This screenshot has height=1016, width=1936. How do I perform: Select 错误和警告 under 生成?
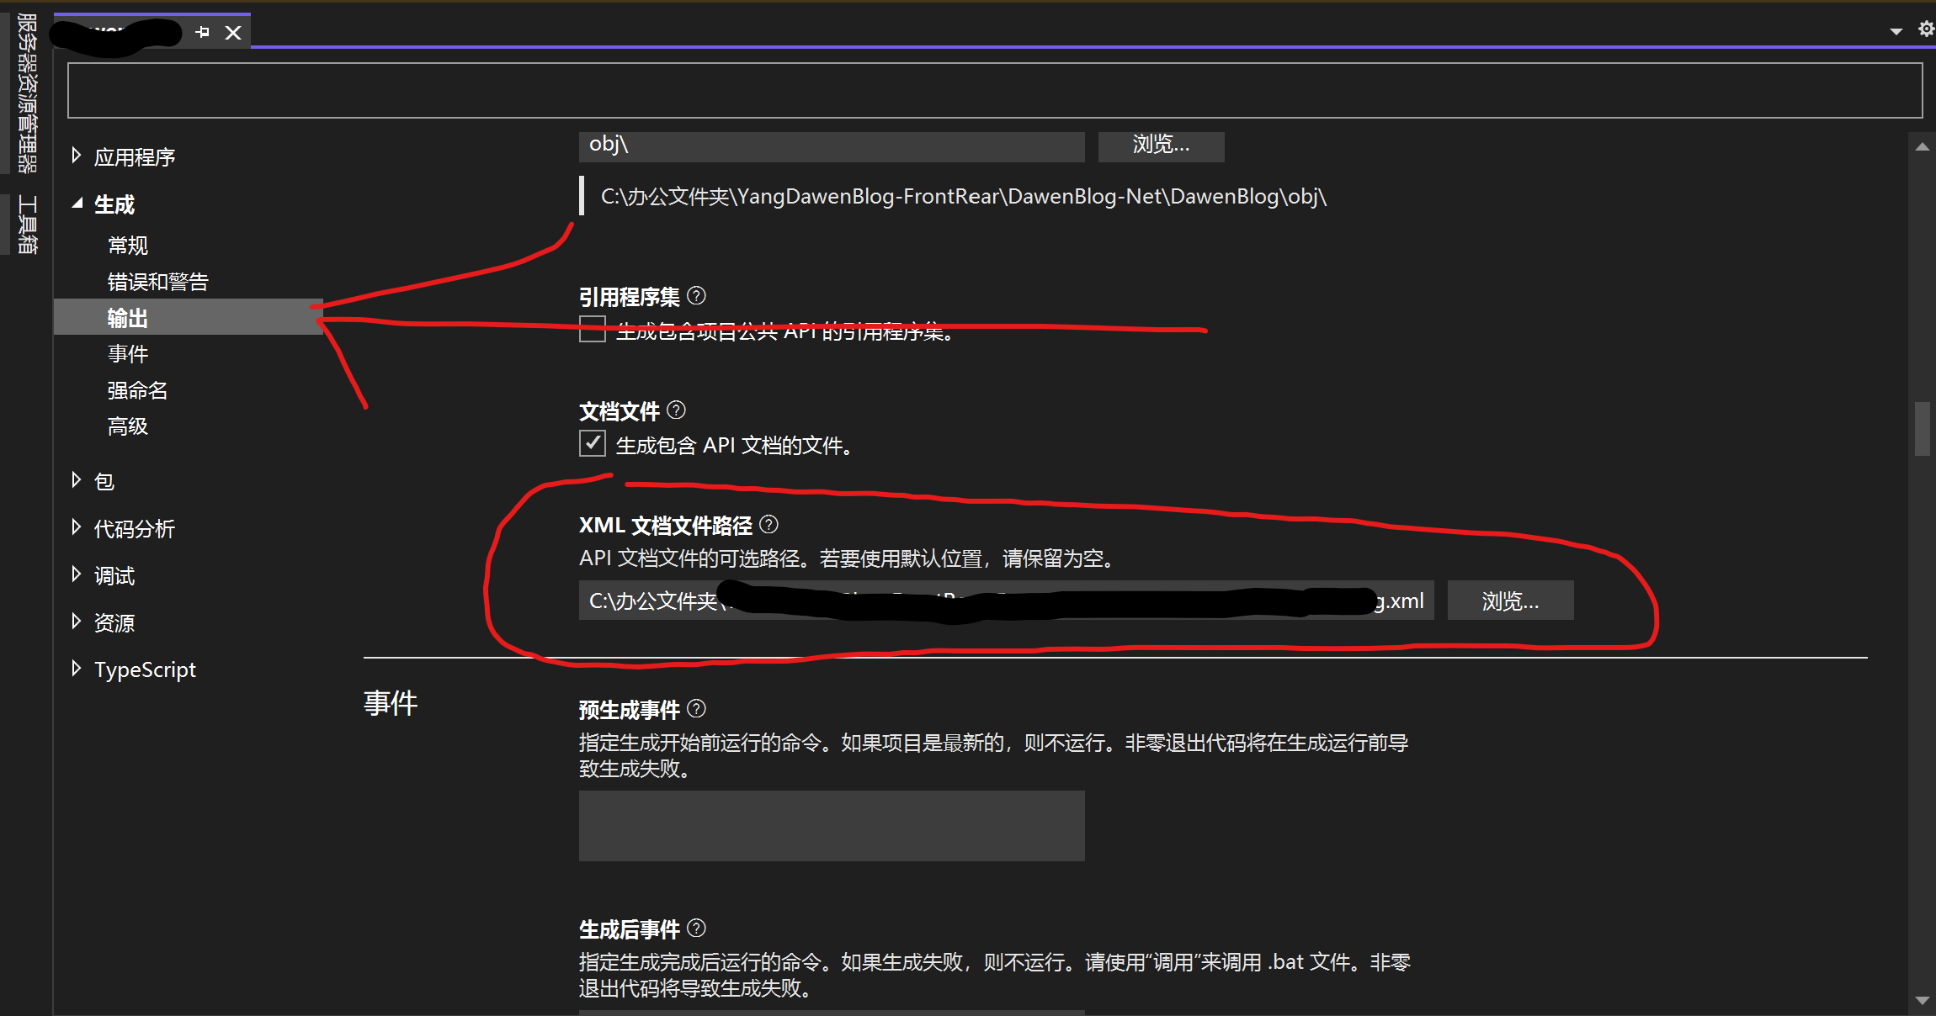pos(158,282)
